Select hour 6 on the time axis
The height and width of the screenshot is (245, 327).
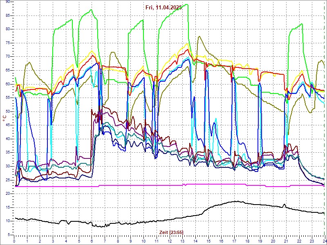(x=92, y=241)
